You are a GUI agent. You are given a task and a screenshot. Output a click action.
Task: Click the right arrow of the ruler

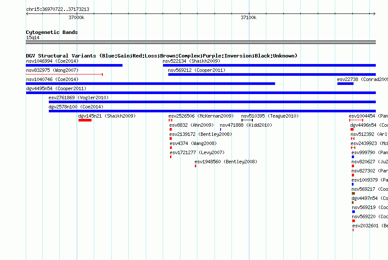click(374, 14)
